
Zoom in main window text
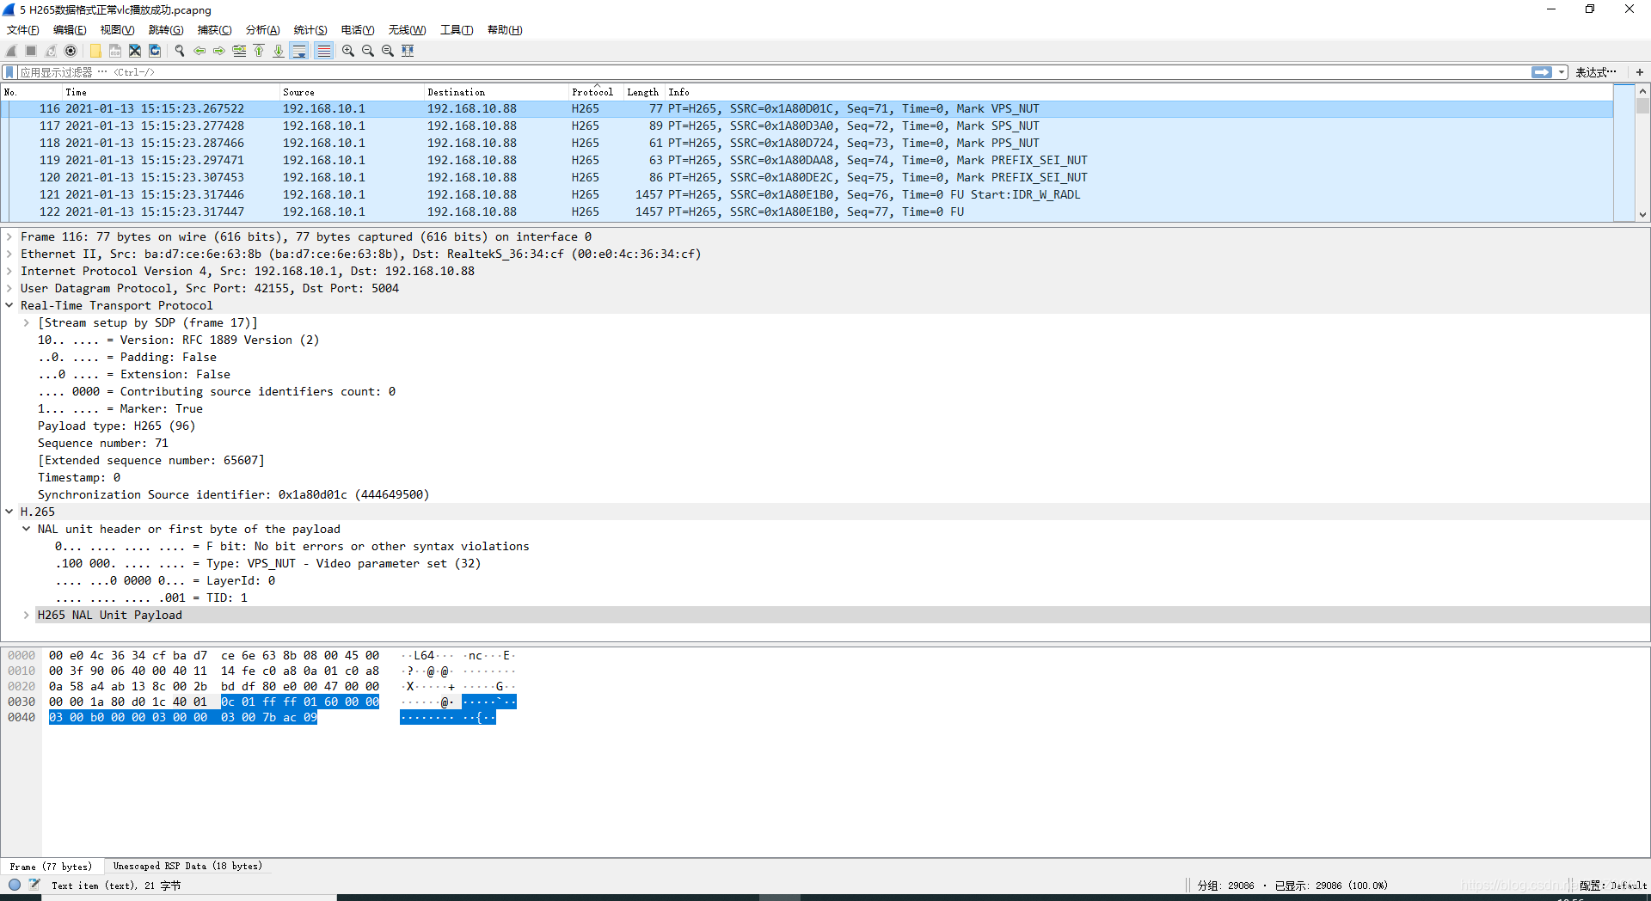click(x=348, y=51)
